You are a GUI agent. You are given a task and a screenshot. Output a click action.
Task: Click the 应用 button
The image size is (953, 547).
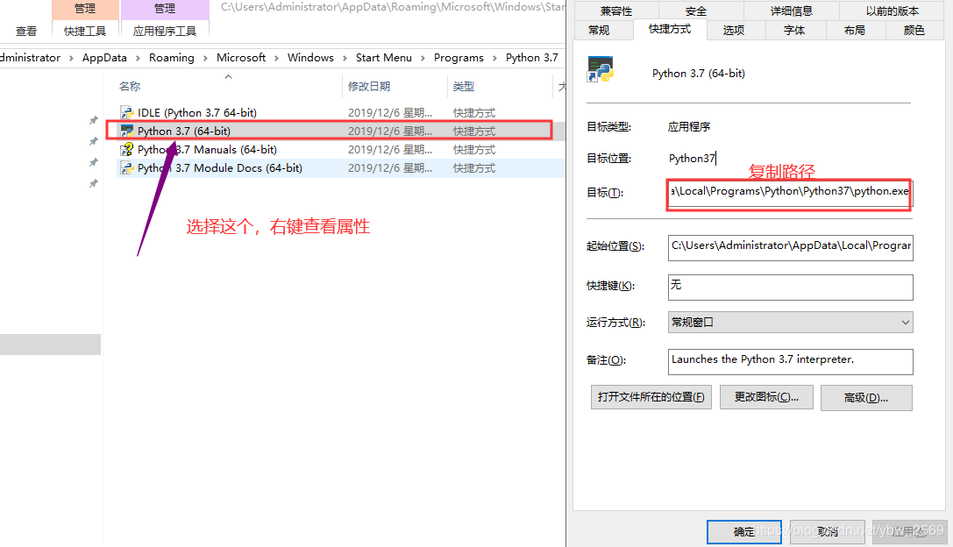point(910,532)
